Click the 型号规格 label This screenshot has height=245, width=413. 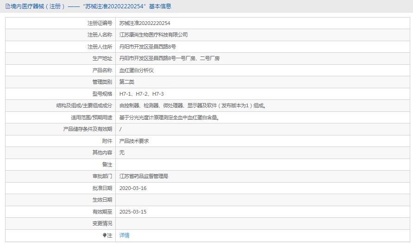click(102, 94)
